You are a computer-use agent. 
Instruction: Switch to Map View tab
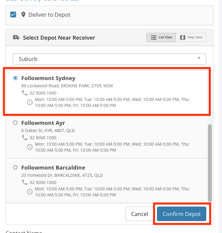click(x=191, y=37)
